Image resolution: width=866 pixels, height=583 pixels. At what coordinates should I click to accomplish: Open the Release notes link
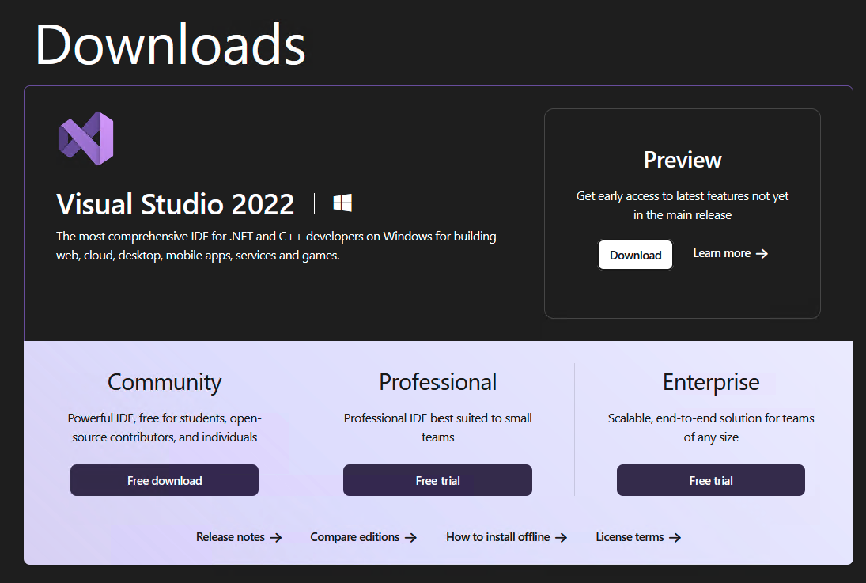[239, 537]
